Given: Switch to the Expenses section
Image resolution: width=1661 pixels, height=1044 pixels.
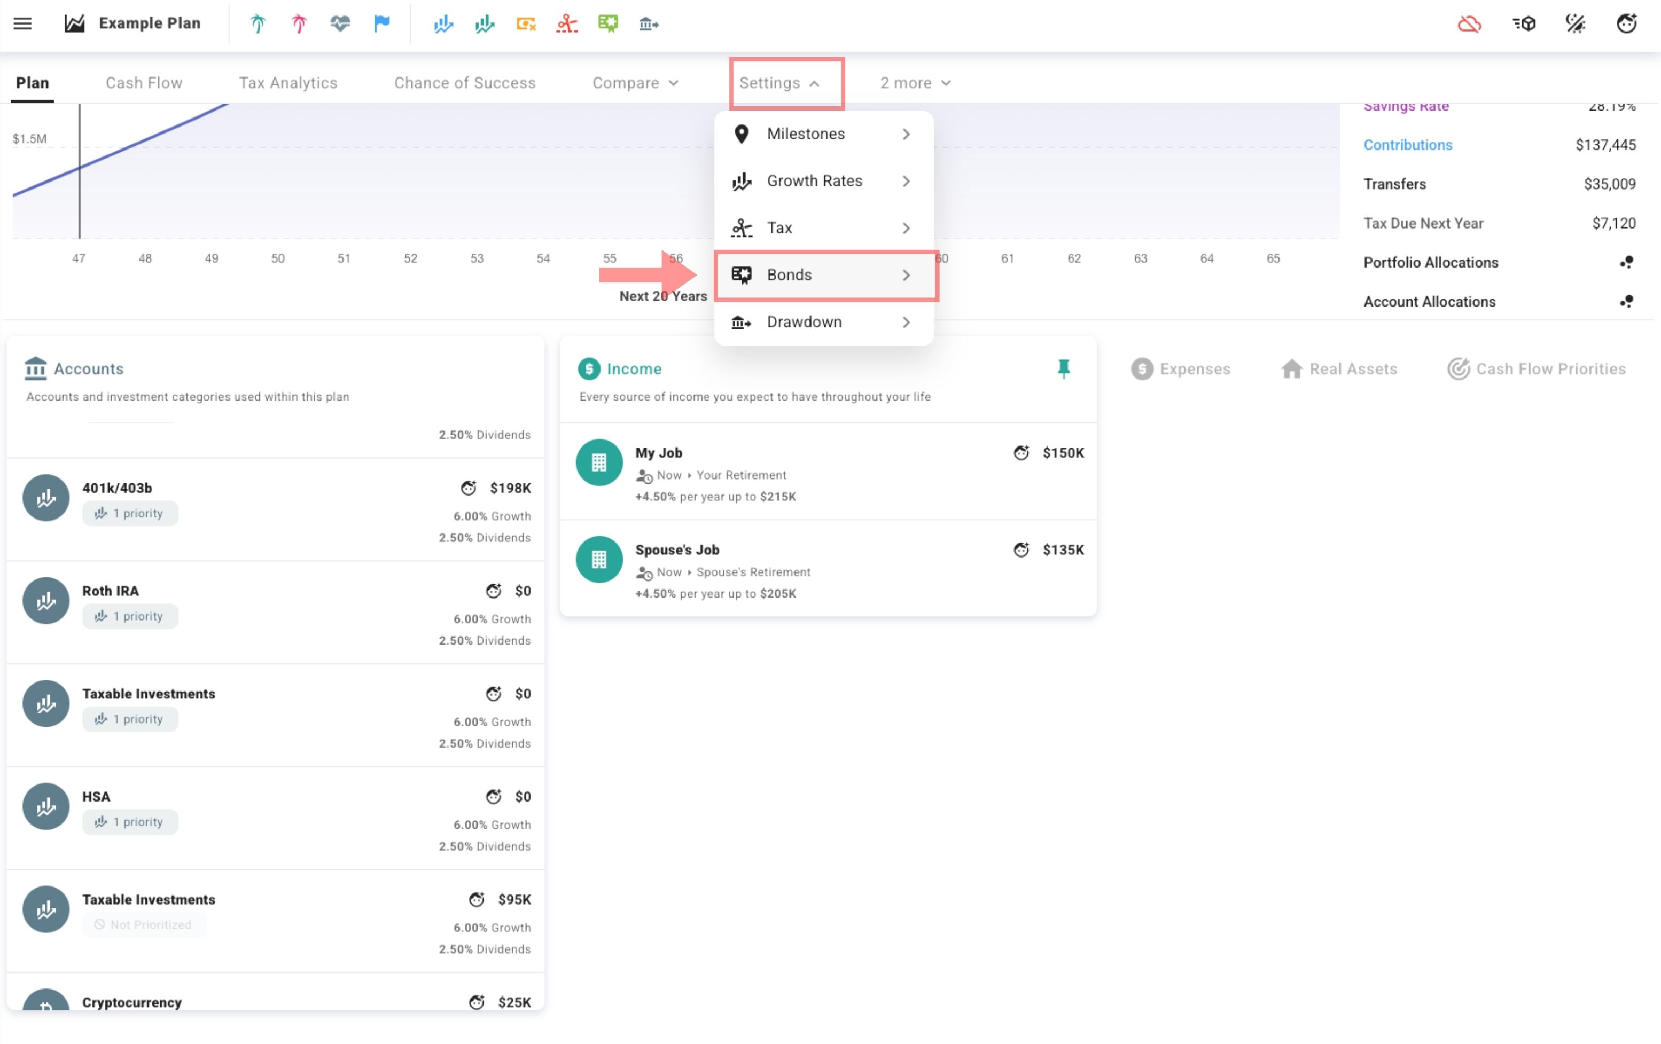Looking at the screenshot, I should (1181, 369).
